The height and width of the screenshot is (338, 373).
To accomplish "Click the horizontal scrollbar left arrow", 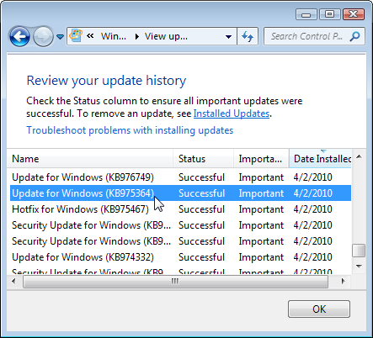I will (13, 281).
